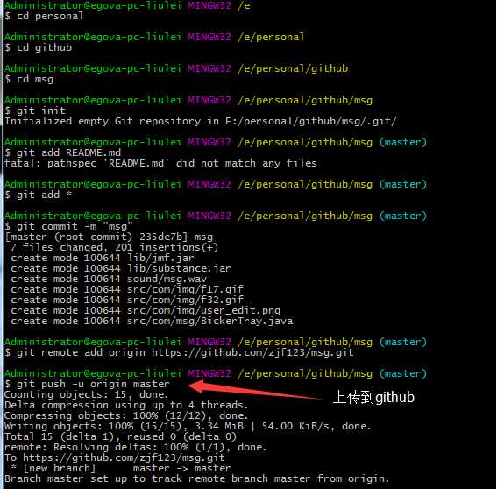The height and width of the screenshot is (489, 497).
Task: Select "Compressing objects: 100% (12/12), done." line
Action: tap(126, 415)
